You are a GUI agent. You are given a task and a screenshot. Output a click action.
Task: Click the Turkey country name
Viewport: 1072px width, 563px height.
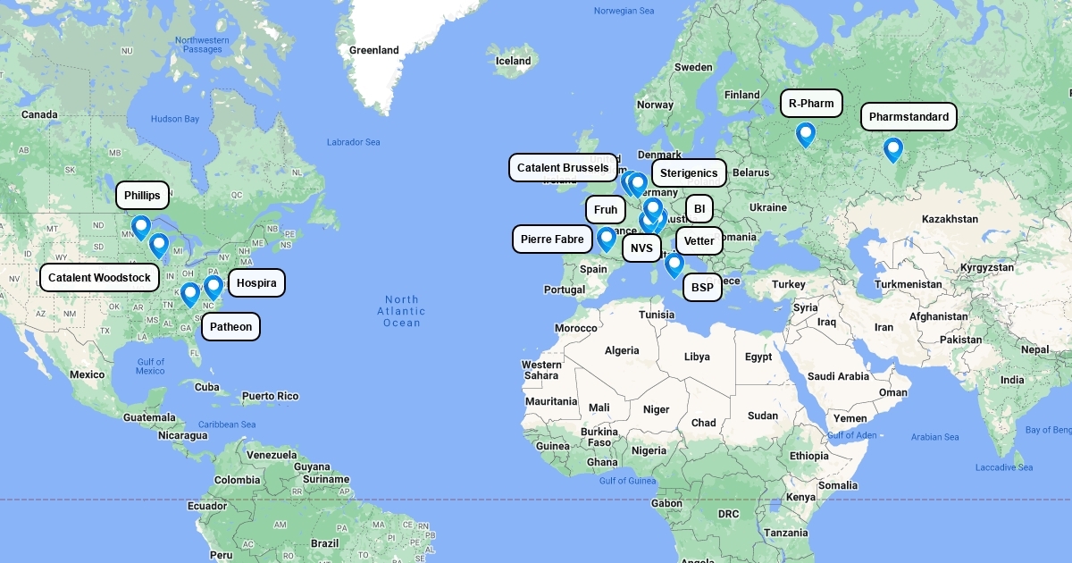789,284
